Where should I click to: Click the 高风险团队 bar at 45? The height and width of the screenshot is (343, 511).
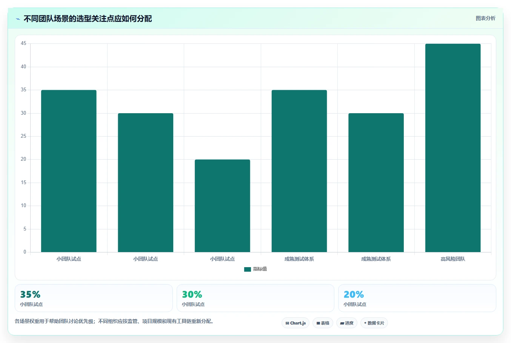pyautogui.click(x=453, y=148)
